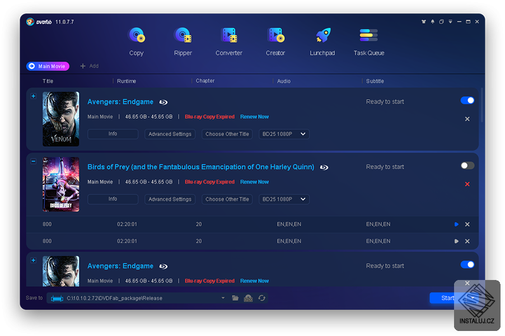Image resolution: width=505 pixels, height=336 pixels.
Task: Open the Copy module
Action: (x=136, y=41)
